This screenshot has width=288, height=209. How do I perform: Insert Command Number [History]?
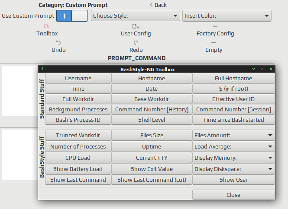coord(152,109)
